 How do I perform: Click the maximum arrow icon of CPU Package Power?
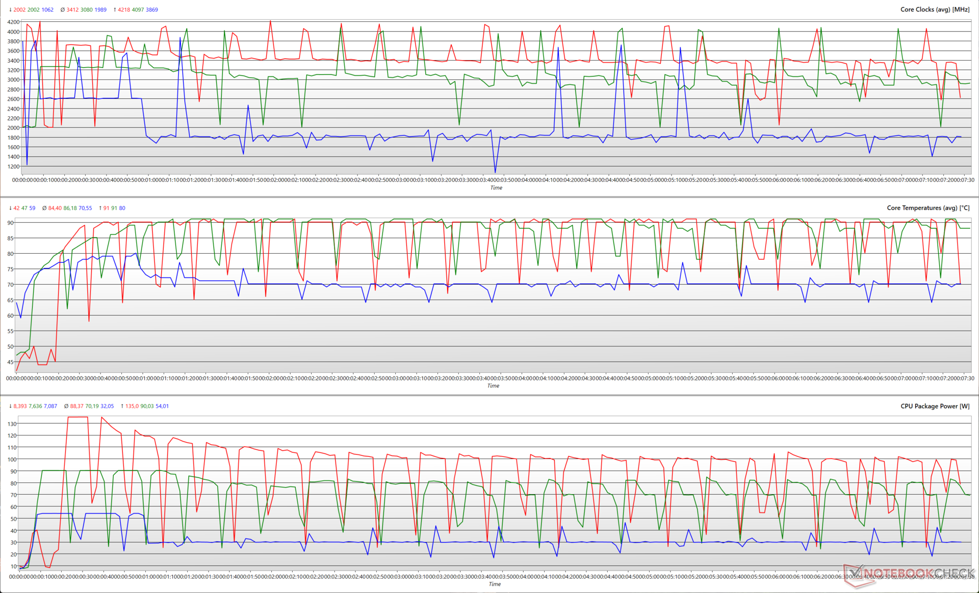122,406
